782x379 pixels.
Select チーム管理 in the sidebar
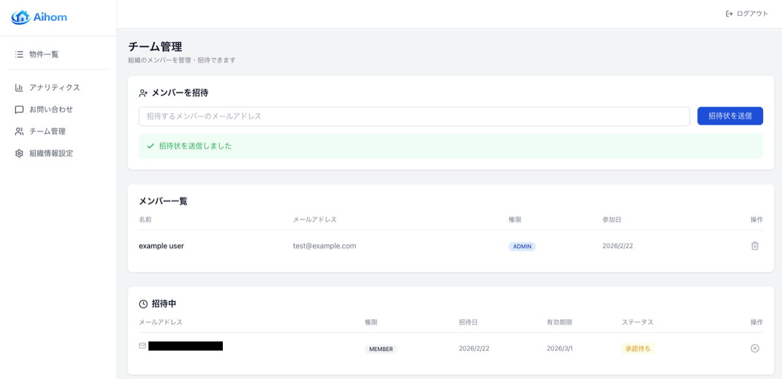(47, 131)
